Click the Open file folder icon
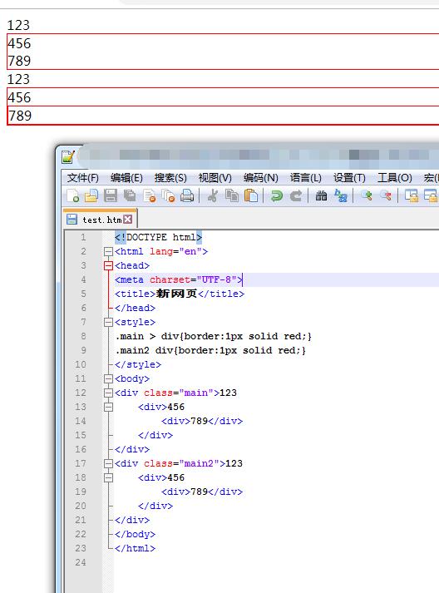This screenshot has width=439, height=593. pos(91,196)
